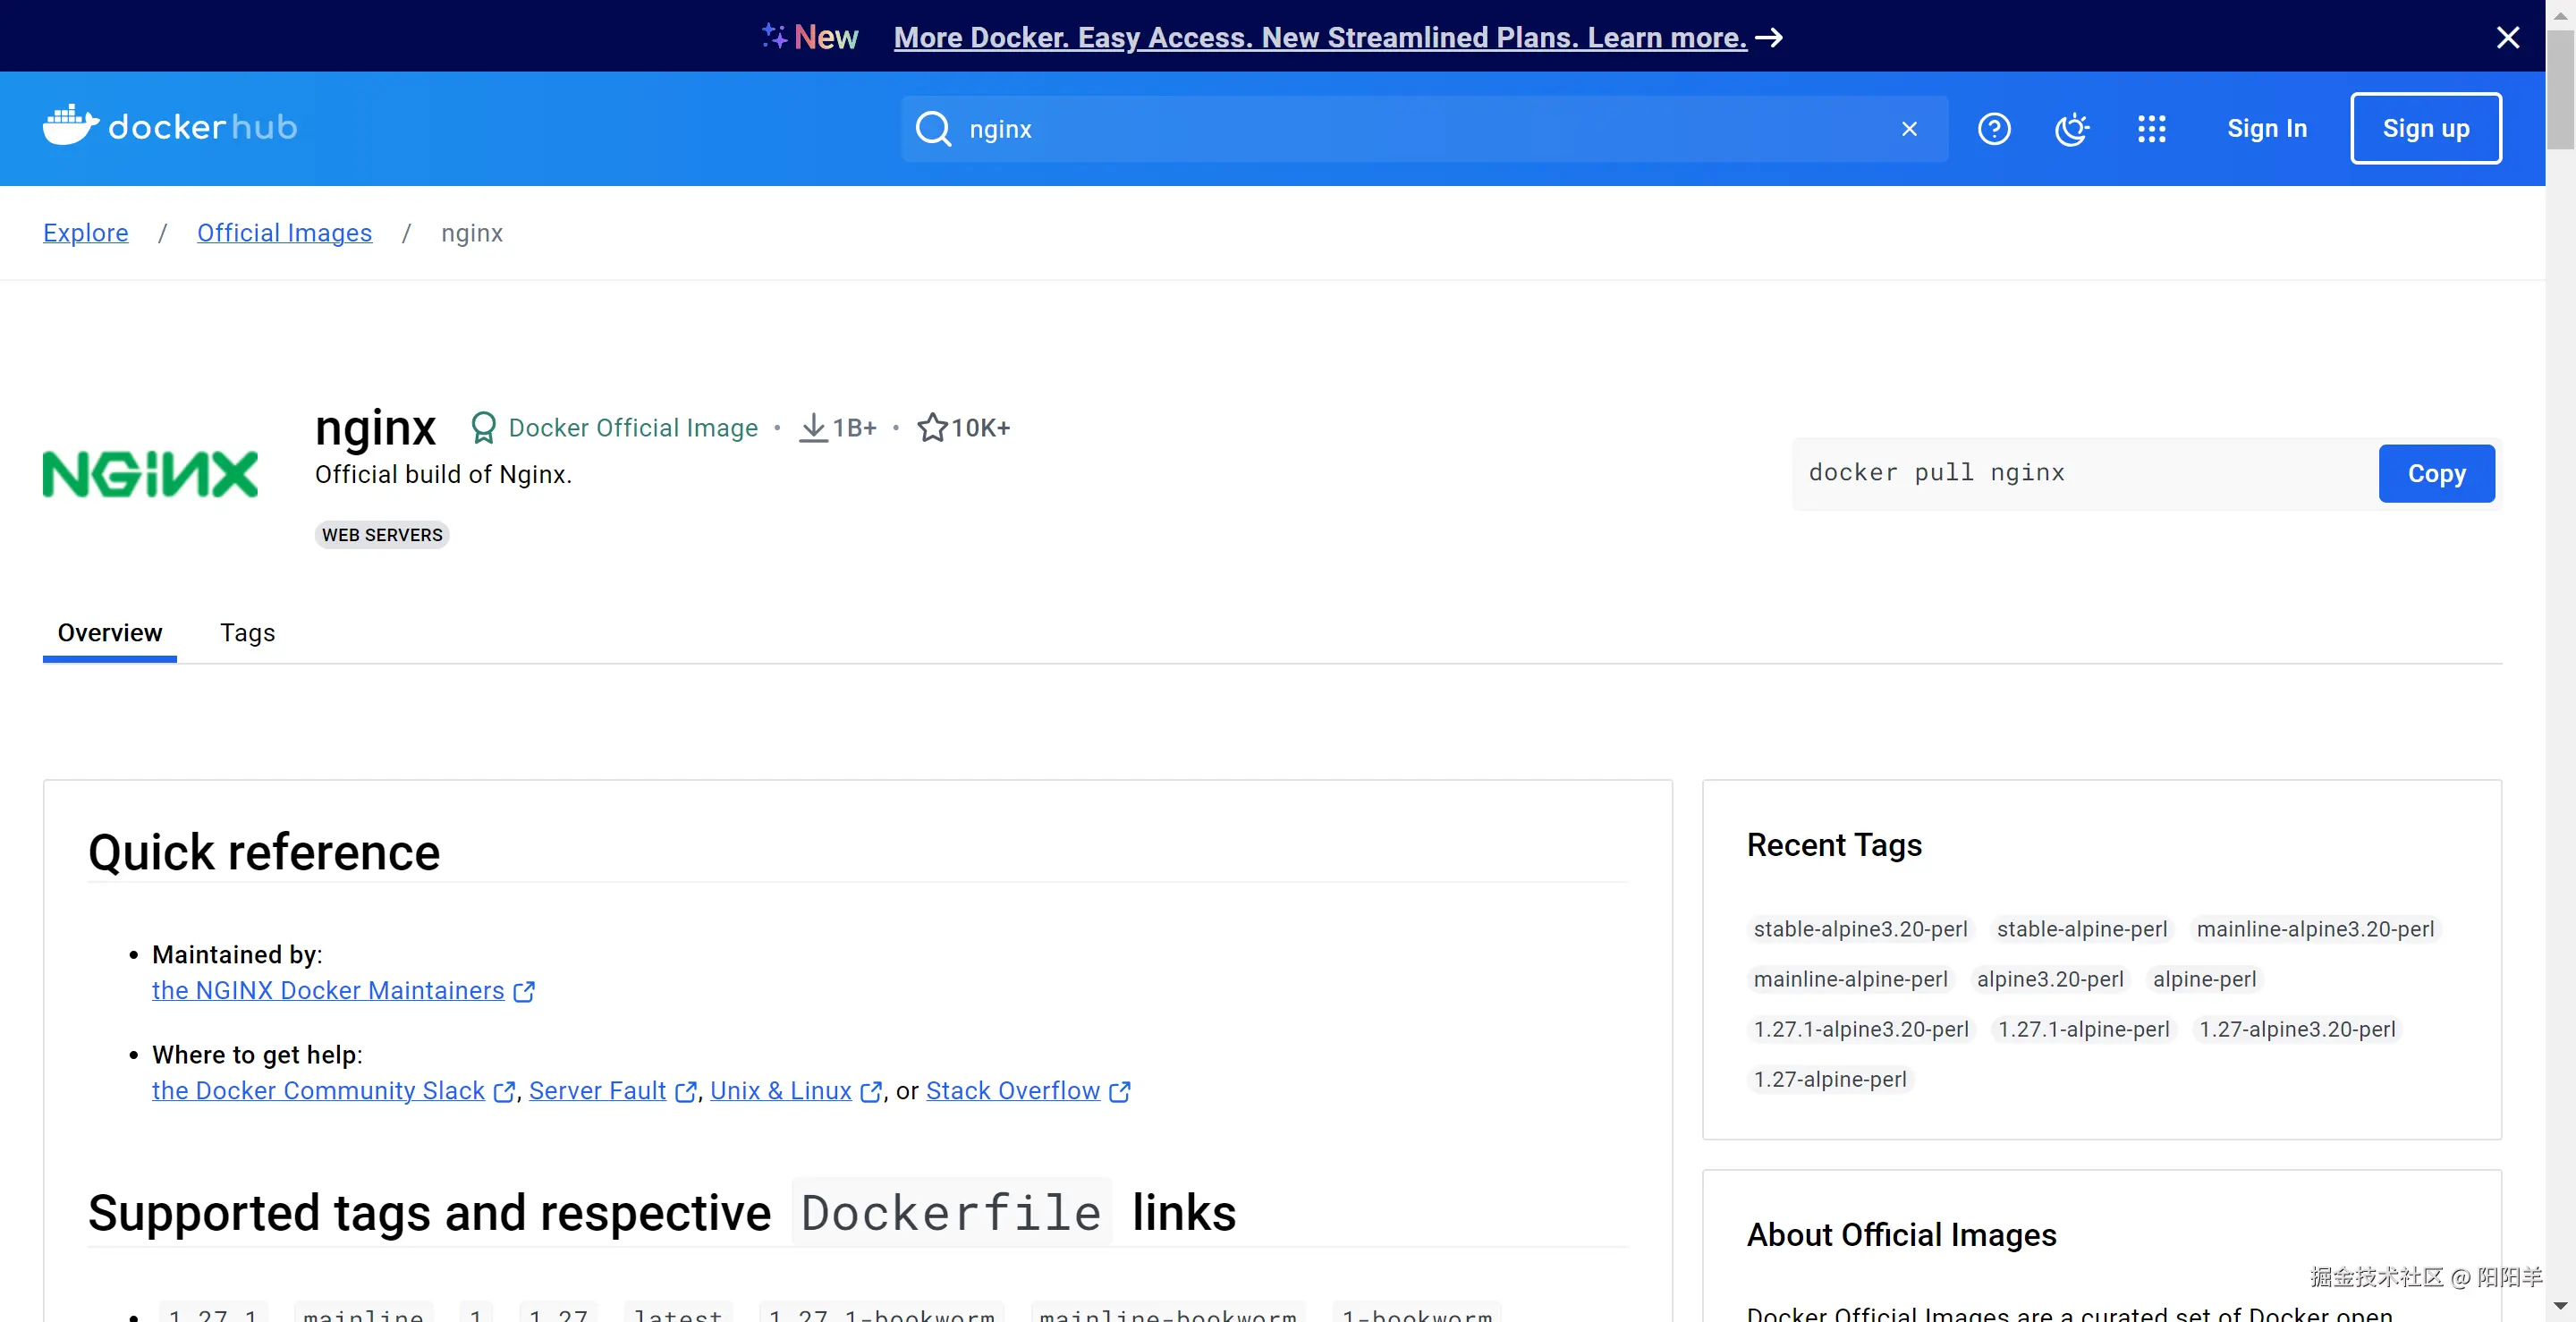This screenshot has width=2576, height=1322.
Task: Click the NGINX logo image
Action: [150, 474]
